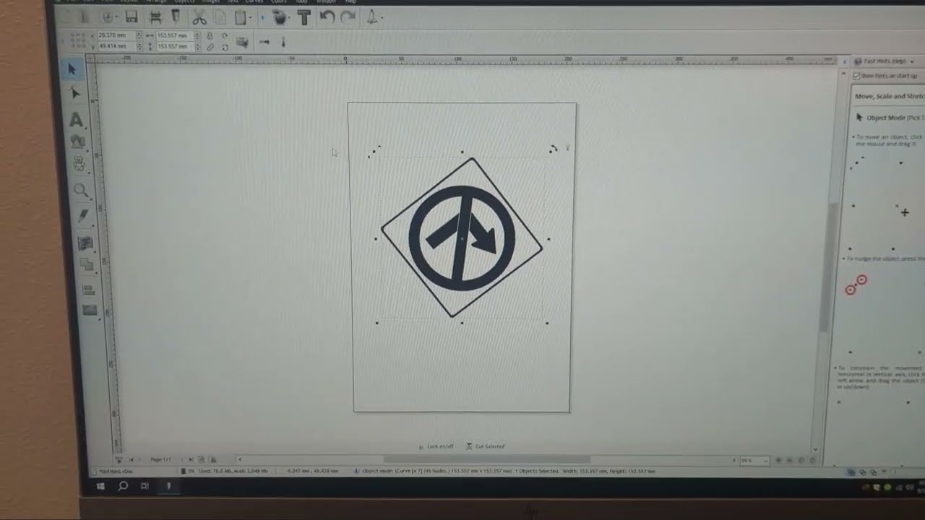Click the scissors cut icon
The image size is (925, 520).
coord(199,17)
